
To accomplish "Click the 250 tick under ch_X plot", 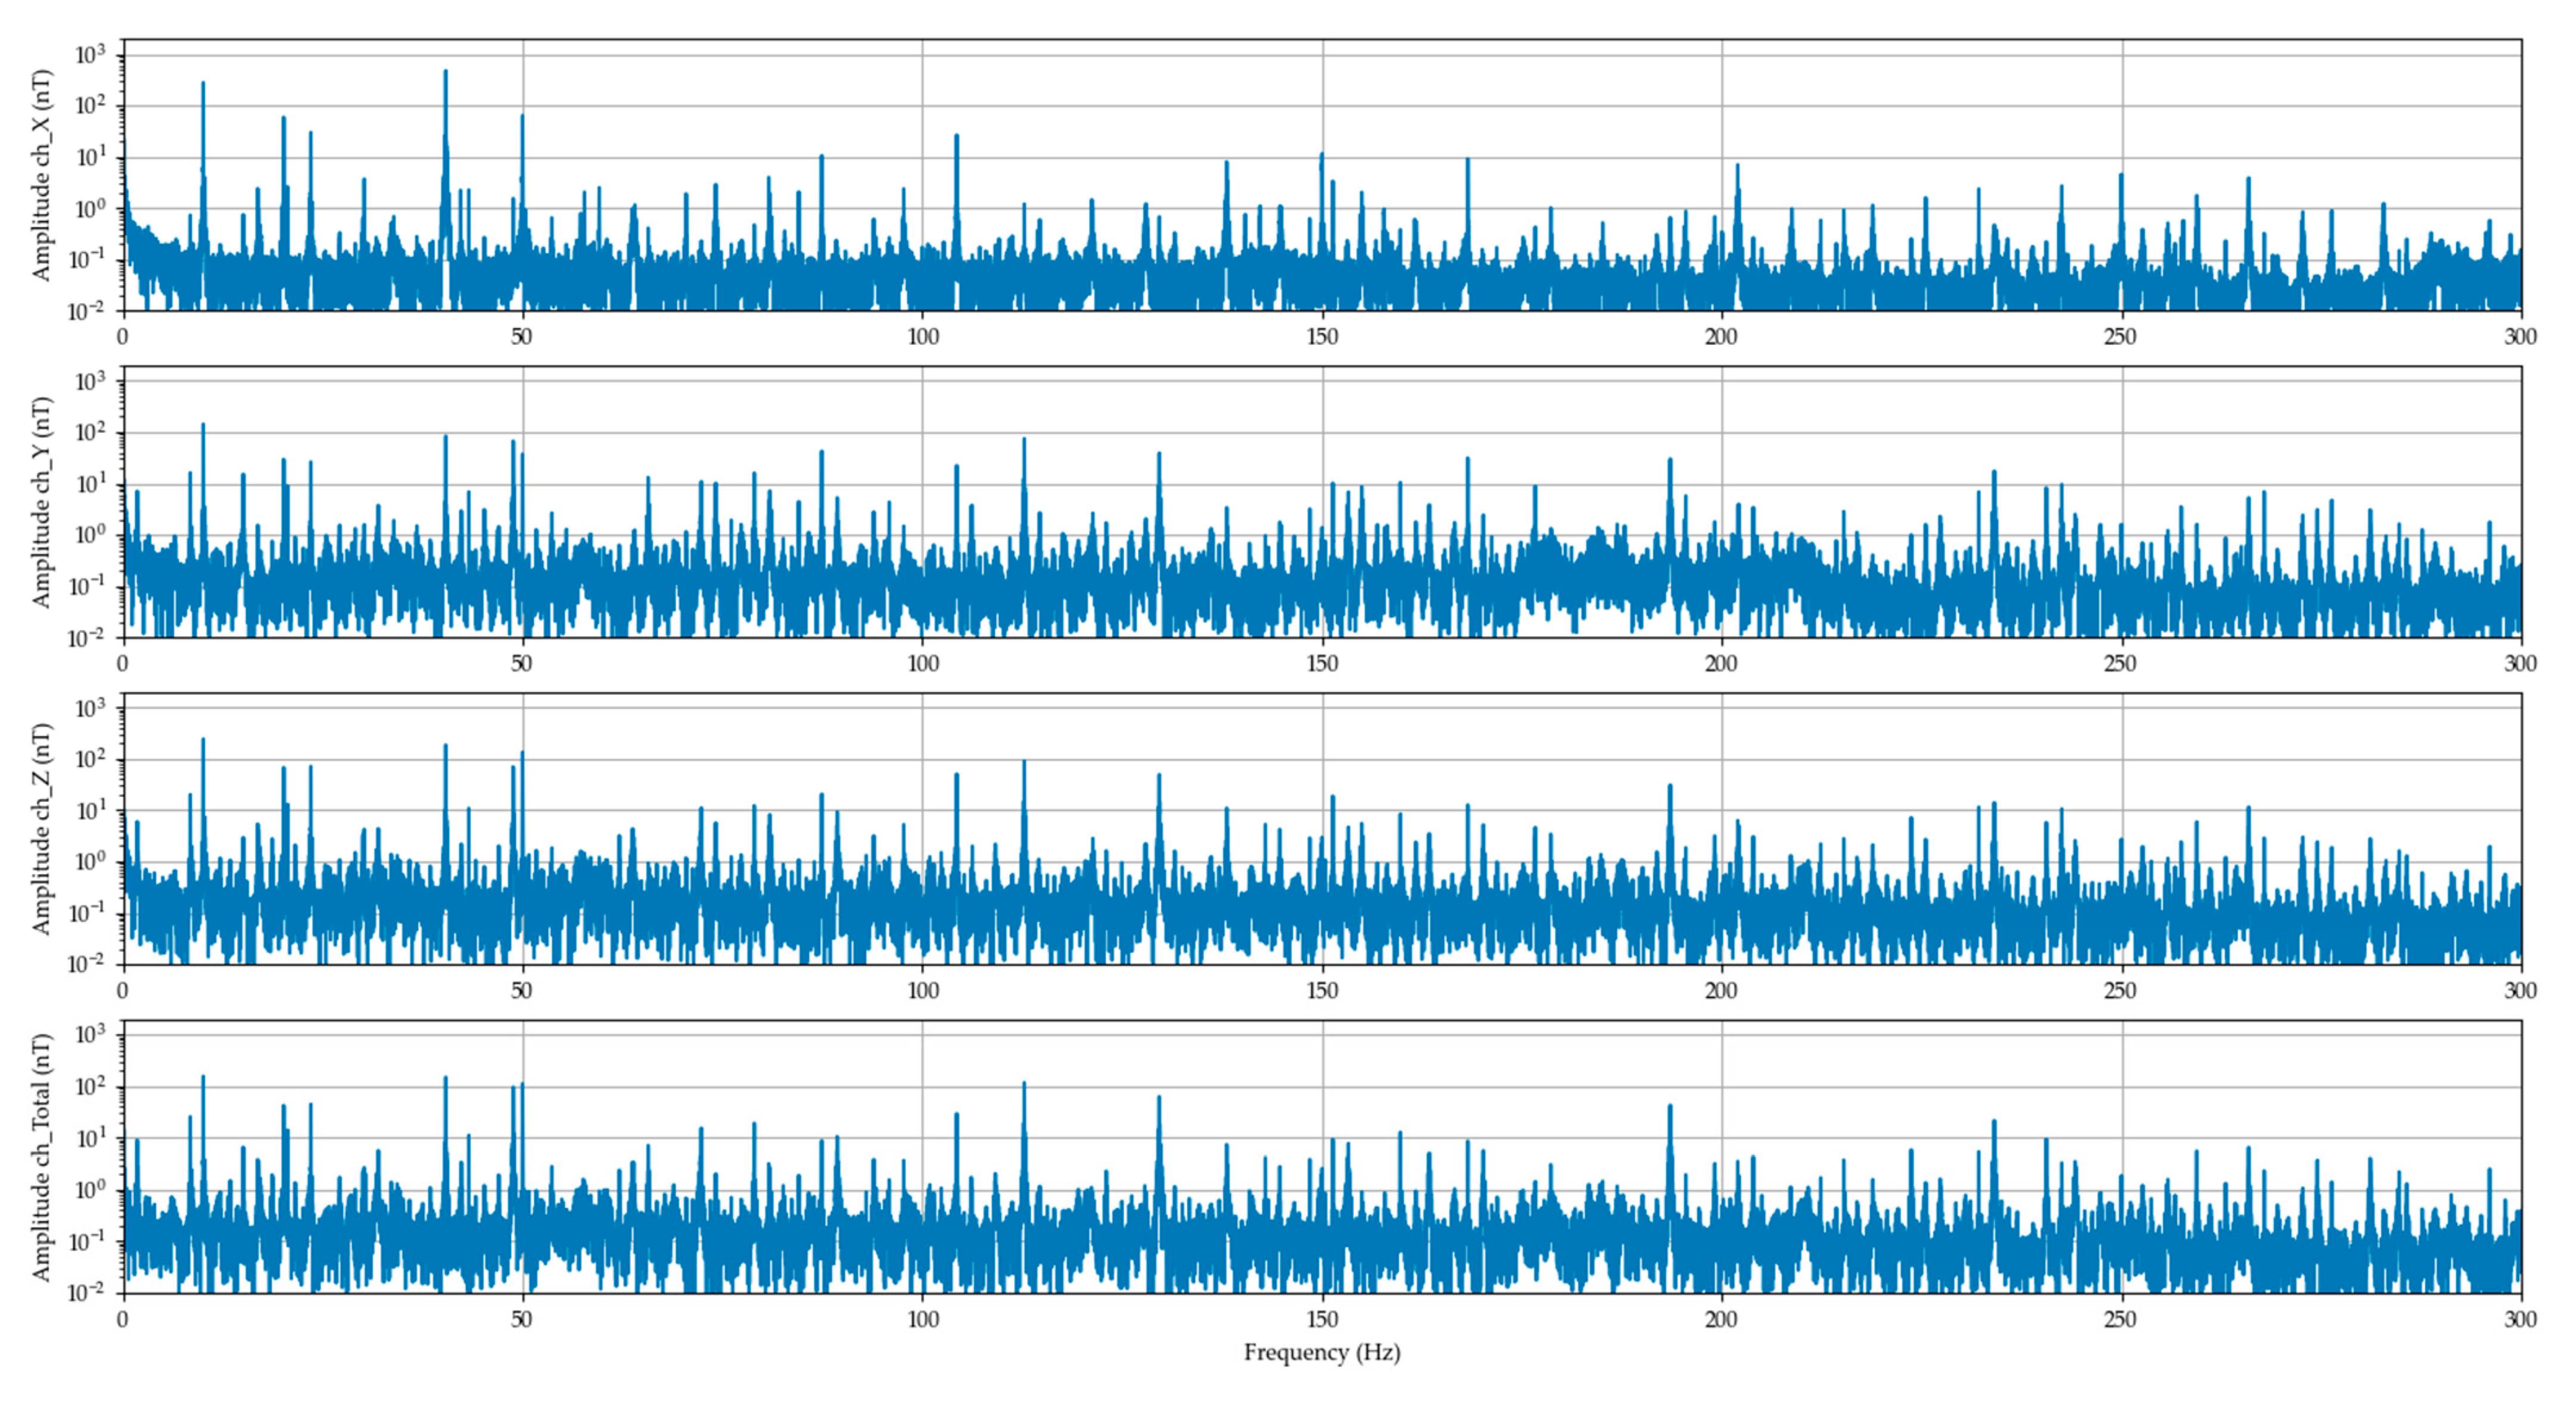I will pyautogui.click(x=2120, y=337).
